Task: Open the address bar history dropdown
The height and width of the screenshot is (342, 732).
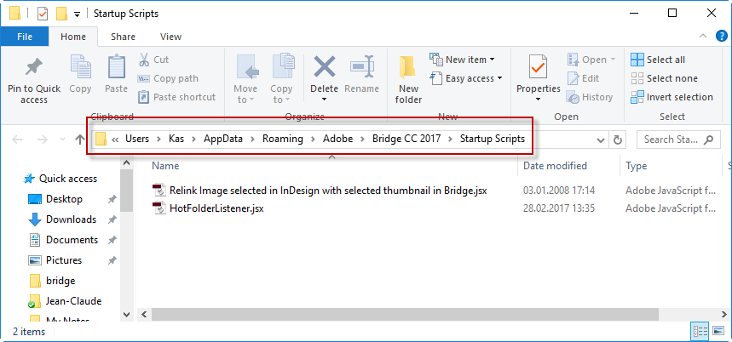Action: [601, 140]
